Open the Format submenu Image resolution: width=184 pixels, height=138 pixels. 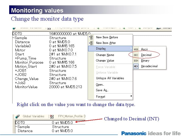coord(110,97)
